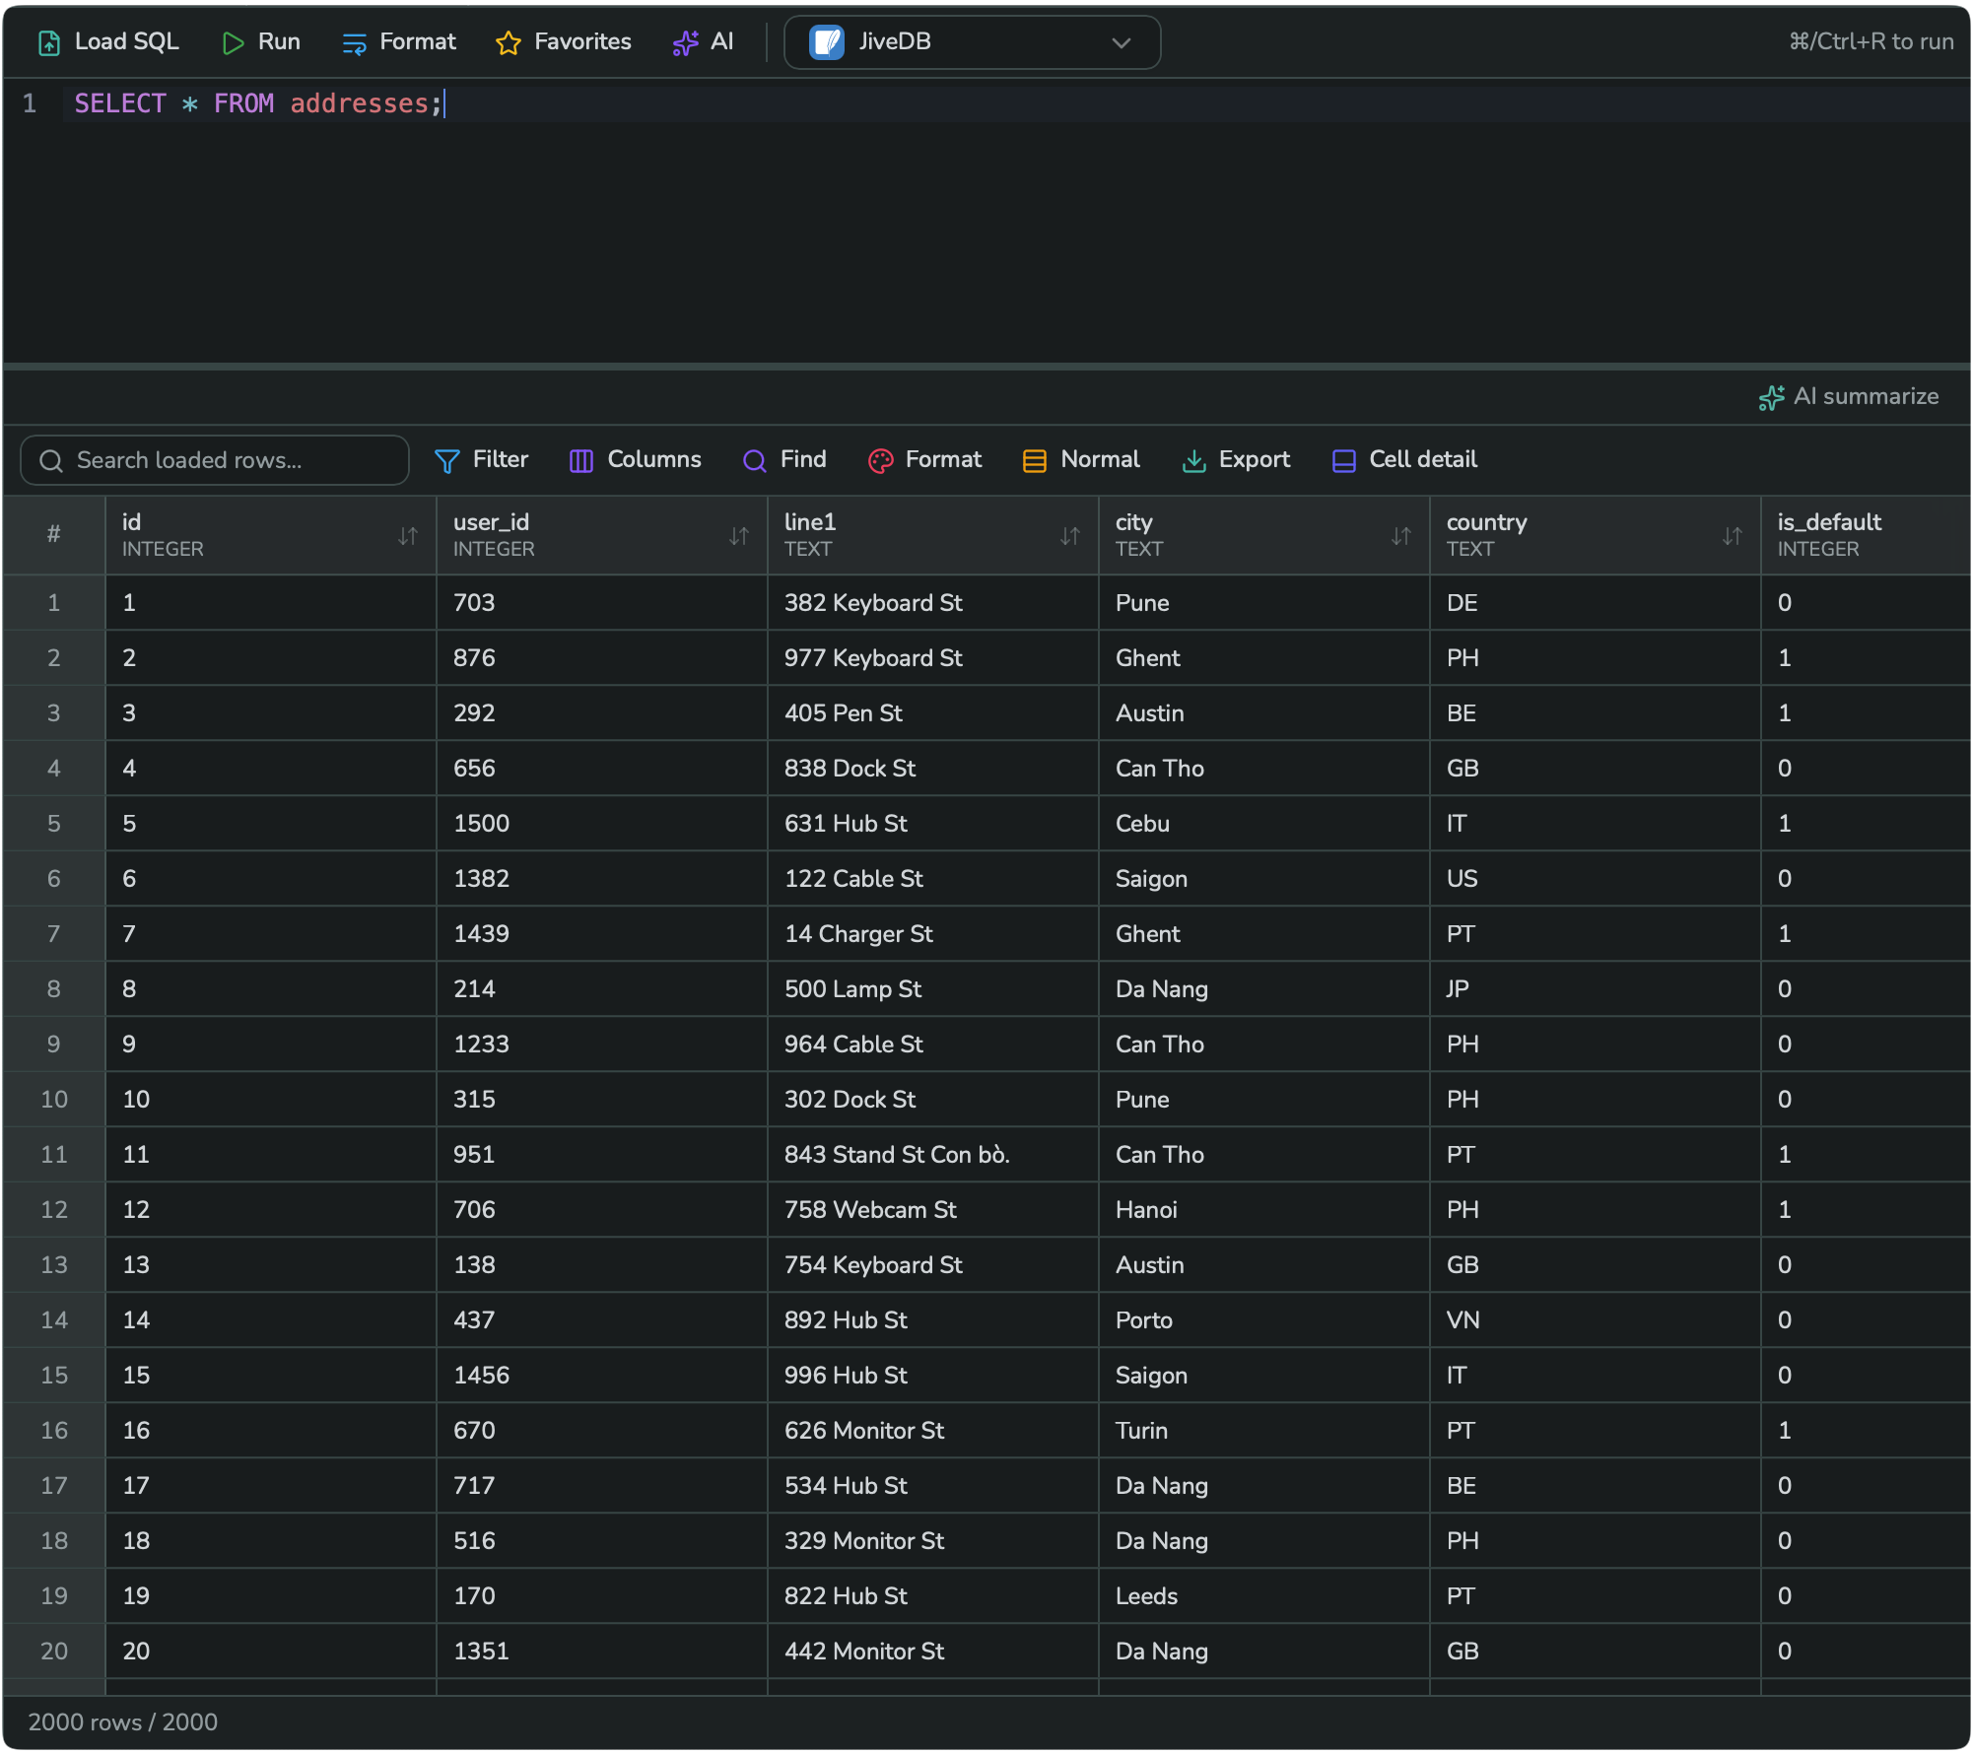
Task: Select user_id cell '1382'
Action: pos(602,879)
